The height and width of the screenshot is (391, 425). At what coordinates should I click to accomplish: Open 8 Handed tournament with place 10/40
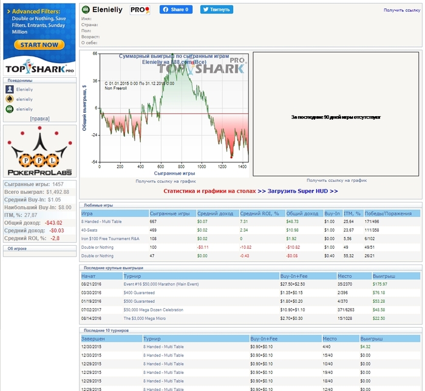(163, 364)
